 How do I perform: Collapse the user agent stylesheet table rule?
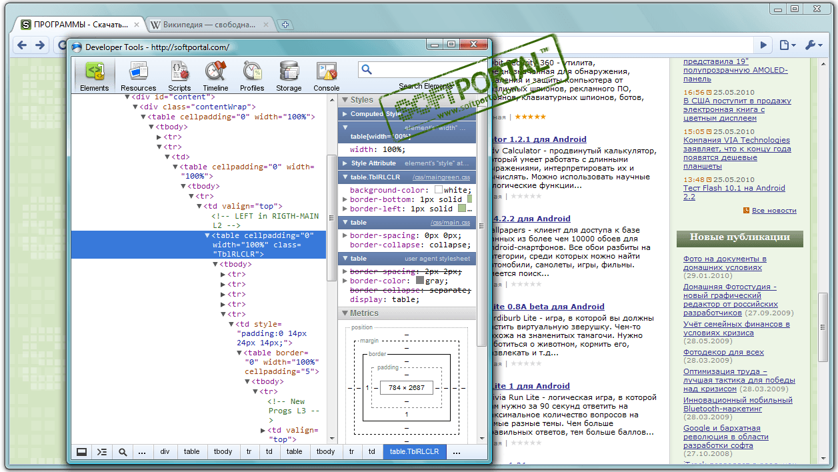coord(345,259)
